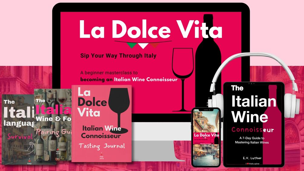Click A 7-Day Guide to Mastering subtitle

[252, 140]
